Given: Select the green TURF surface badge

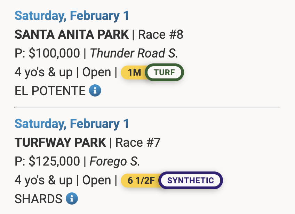Looking at the screenshot, I should [164, 72].
